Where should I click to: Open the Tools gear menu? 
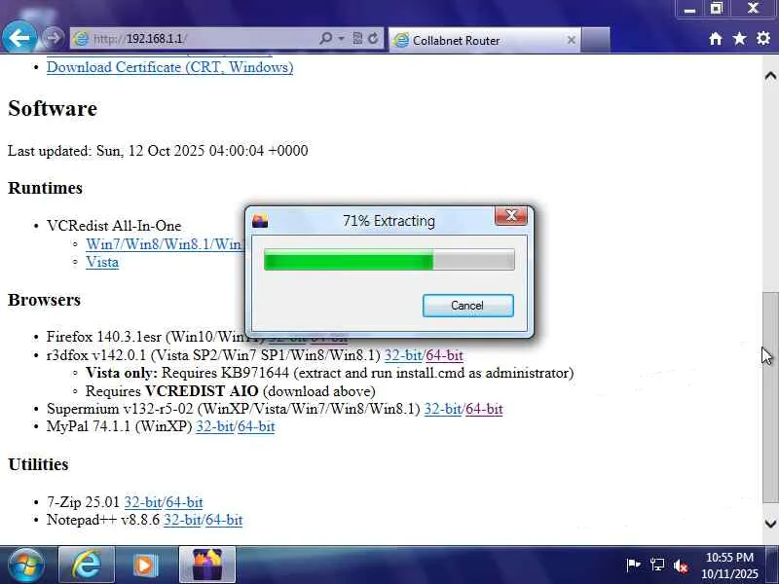(763, 38)
